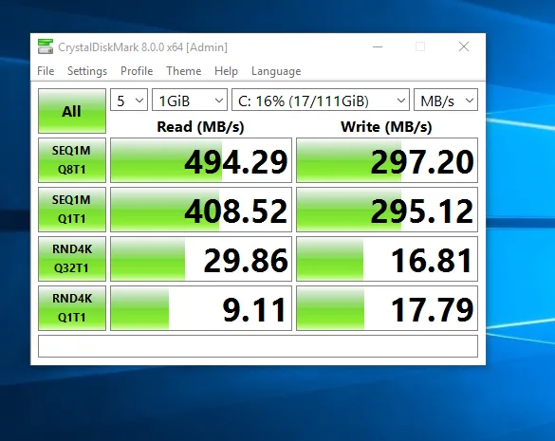Viewport: 555px width, 441px height.
Task: Open the test count dropdown showing 5
Action: click(x=129, y=100)
